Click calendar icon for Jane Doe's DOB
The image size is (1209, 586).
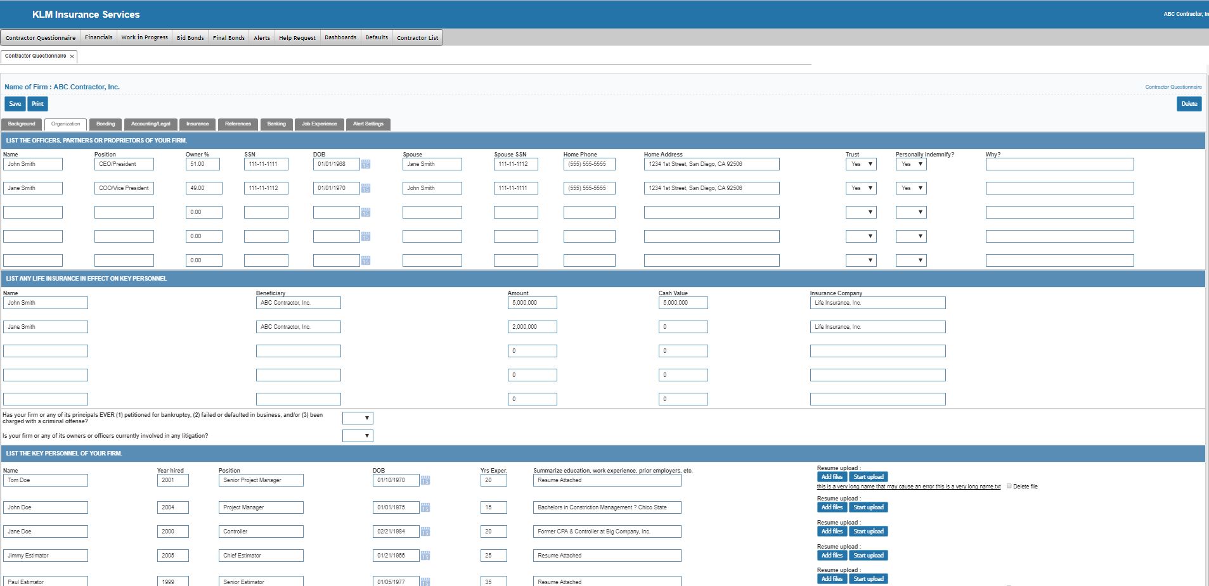[425, 532]
